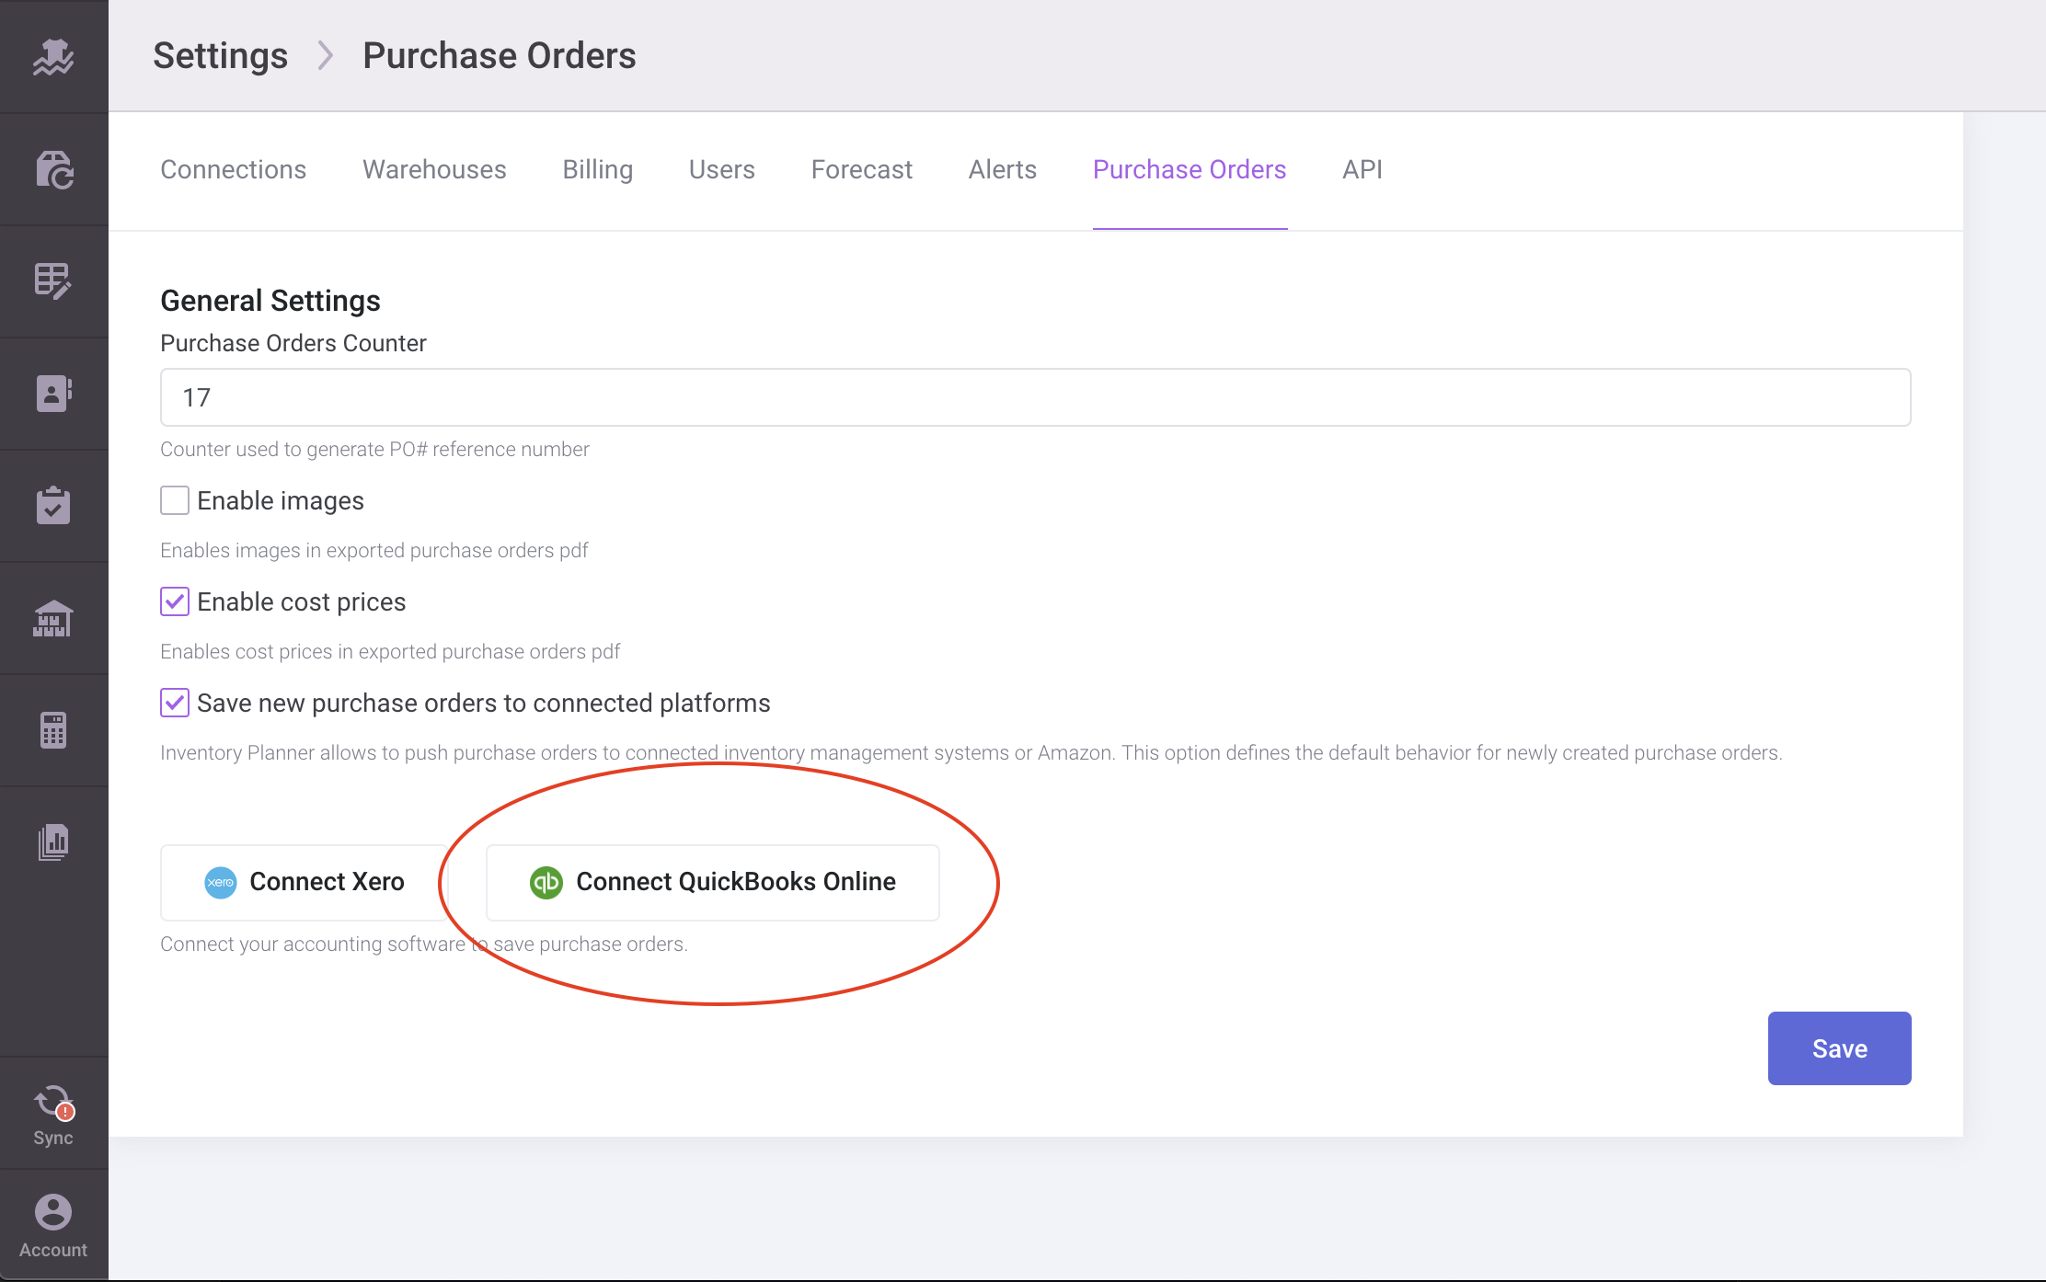The image size is (2046, 1282).
Task: Open the contacts book icon in sidebar
Action: click(x=53, y=394)
